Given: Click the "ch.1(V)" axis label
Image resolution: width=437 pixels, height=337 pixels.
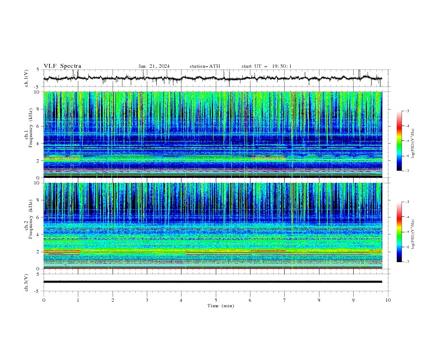Looking at the screenshot, I should pyautogui.click(x=26, y=78).
